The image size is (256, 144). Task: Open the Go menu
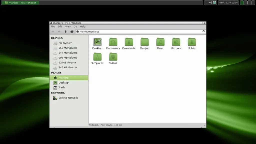pyautogui.click(x=75, y=26)
